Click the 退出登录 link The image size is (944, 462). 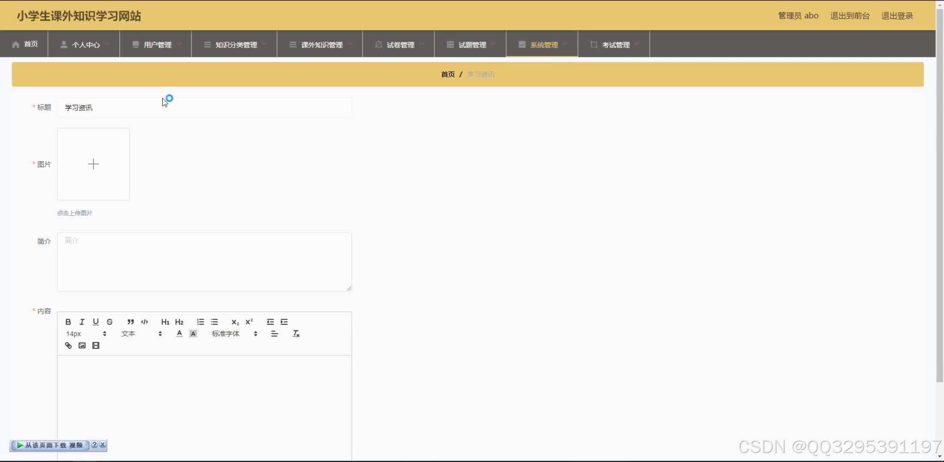897,16
